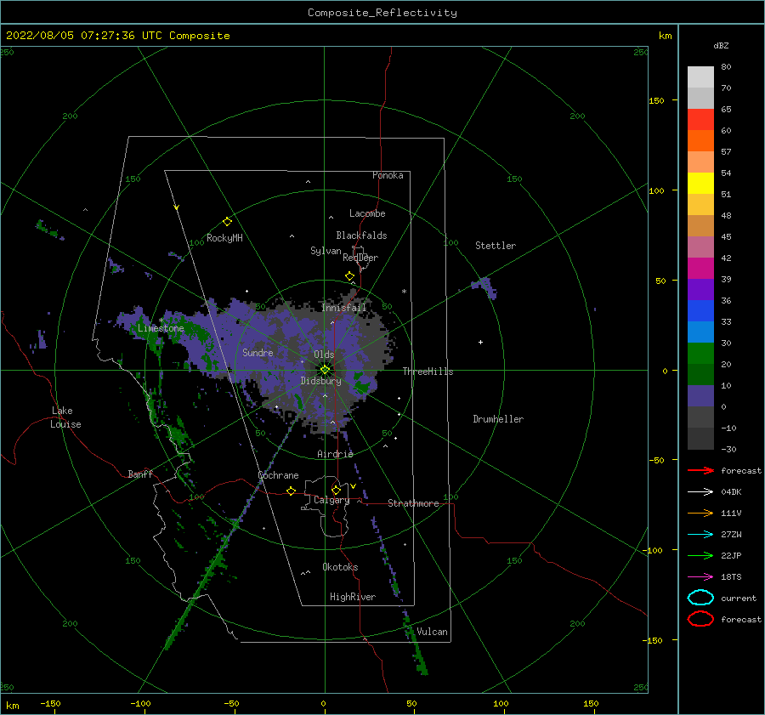Click the RockyMH station label
Screen dimensions: 765x715
[x=224, y=238]
